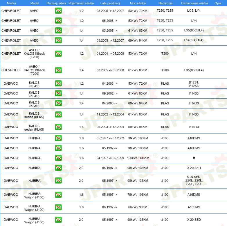Click the PB icon in the Nubira 1.8 100kW row
The height and width of the screenshot is (226, 227).
pyautogui.click(x=58, y=158)
